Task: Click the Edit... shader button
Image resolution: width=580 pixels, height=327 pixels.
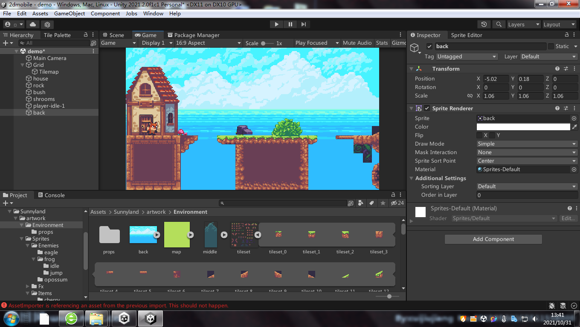Action: coord(568,218)
